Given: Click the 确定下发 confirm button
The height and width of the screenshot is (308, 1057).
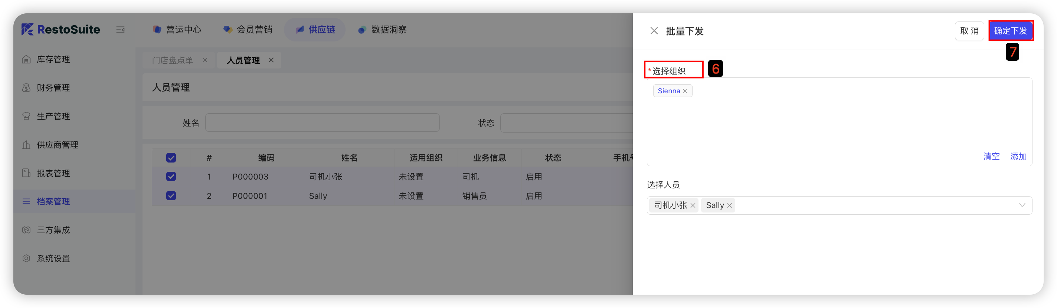Looking at the screenshot, I should [x=1010, y=31].
